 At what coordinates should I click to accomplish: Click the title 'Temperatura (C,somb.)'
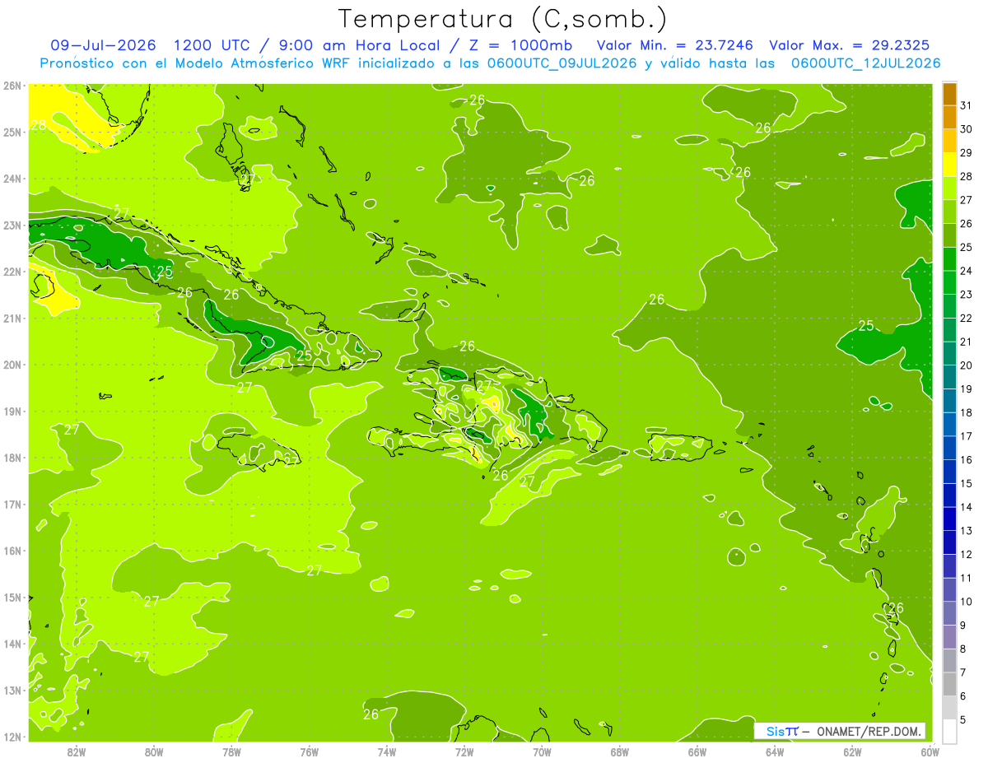pyautogui.click(x=503, y=19)
